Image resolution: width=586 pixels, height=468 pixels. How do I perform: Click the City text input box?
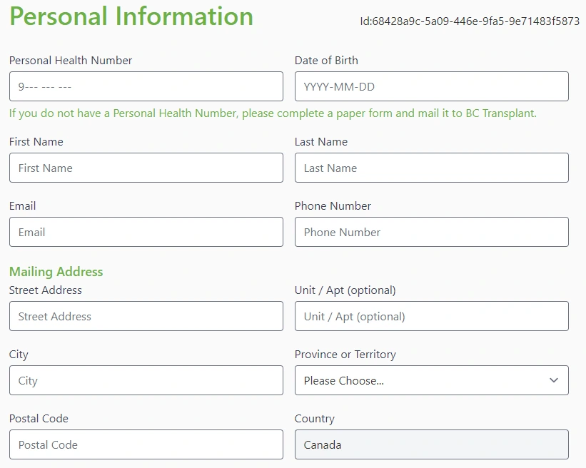coord(146,380)
